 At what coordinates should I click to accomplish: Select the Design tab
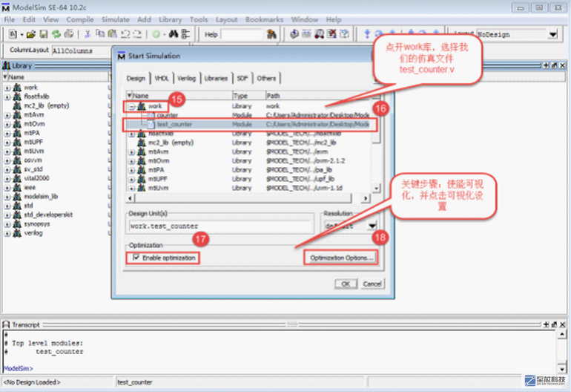[x=136, y=79]
